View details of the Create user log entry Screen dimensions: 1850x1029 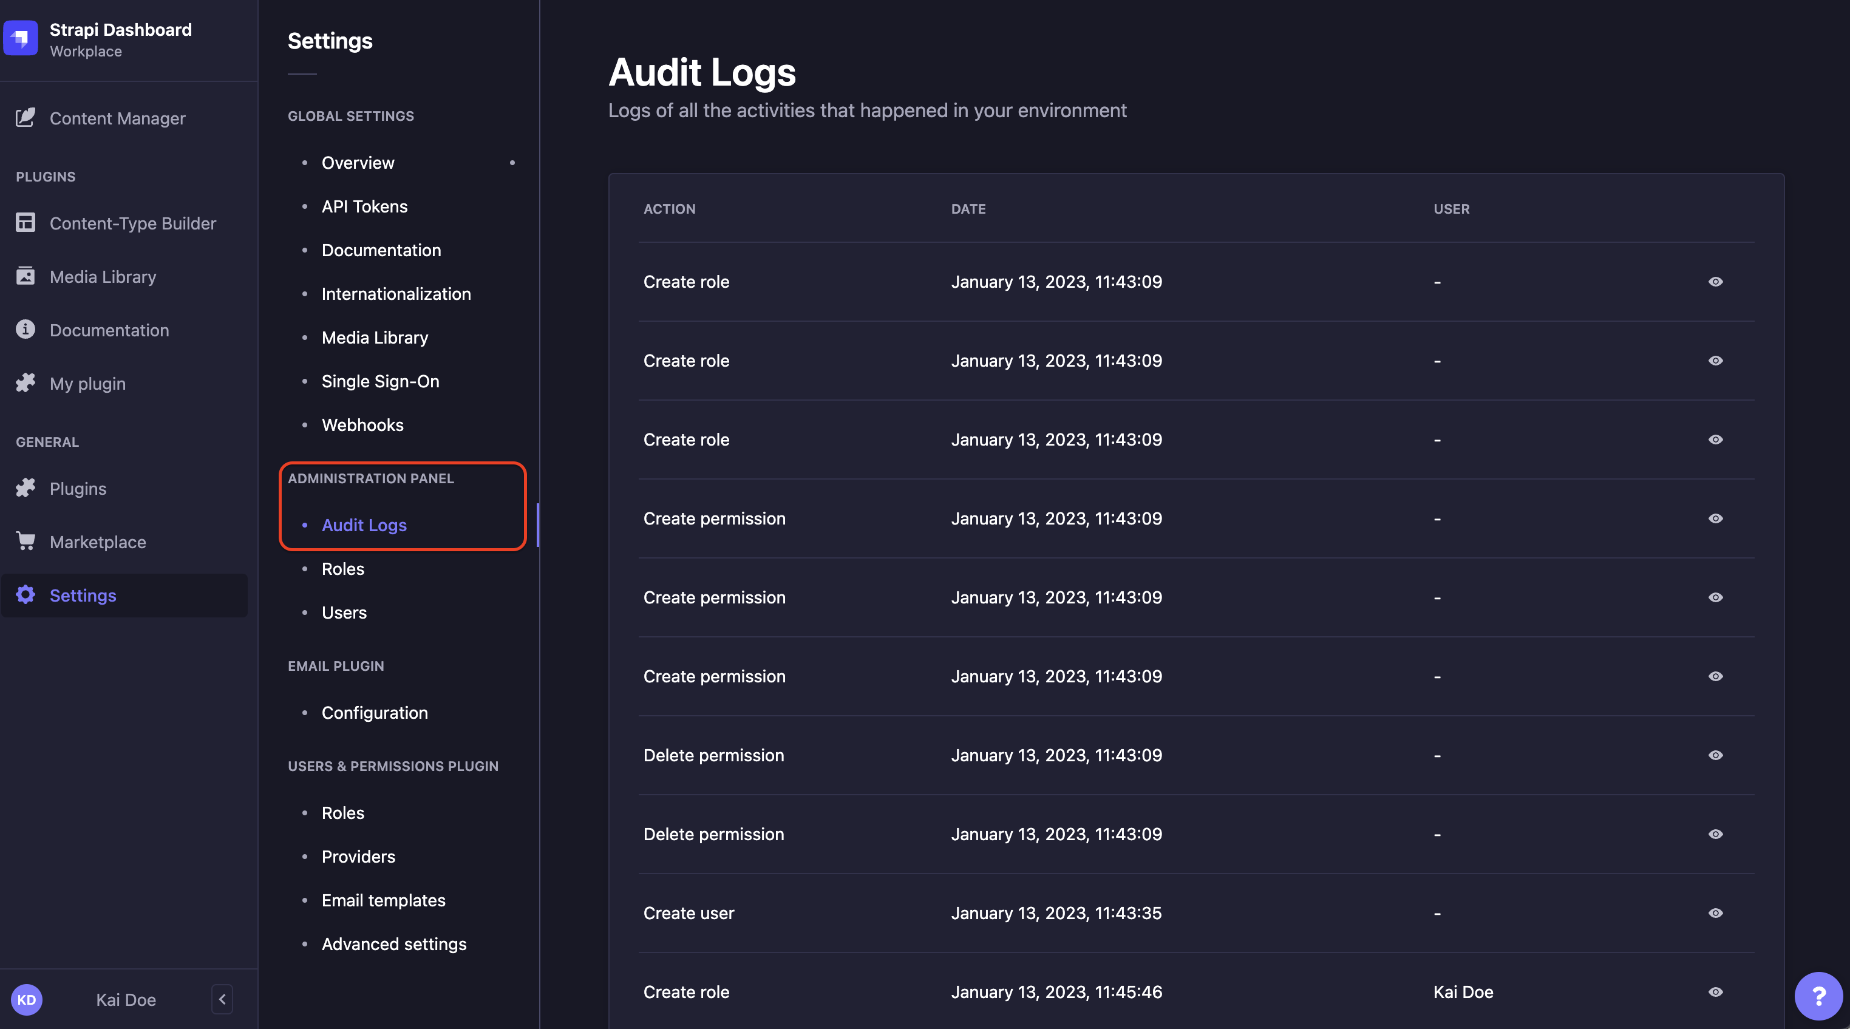pos(1716,912)
